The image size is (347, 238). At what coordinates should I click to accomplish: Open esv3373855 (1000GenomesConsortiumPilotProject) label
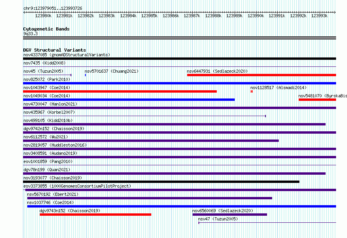77,186
